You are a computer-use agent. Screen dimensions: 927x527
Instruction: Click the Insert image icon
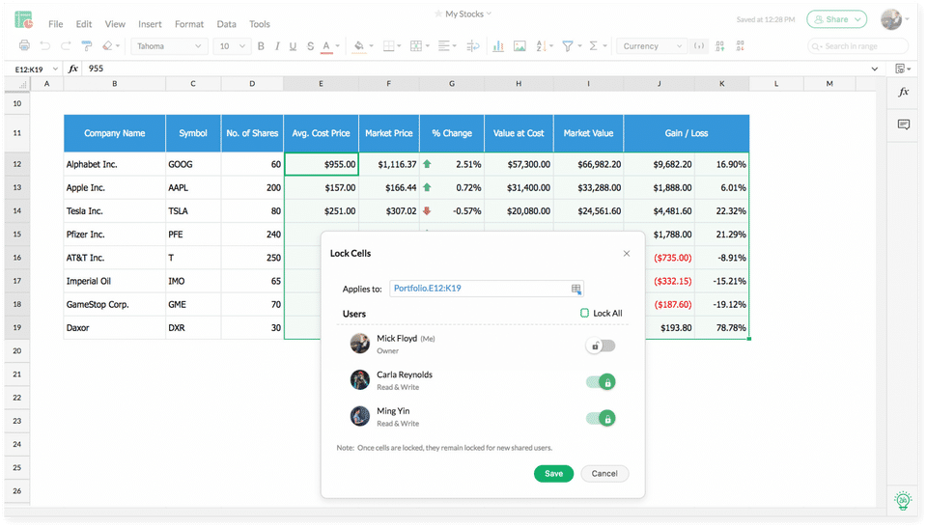[520, 46]
